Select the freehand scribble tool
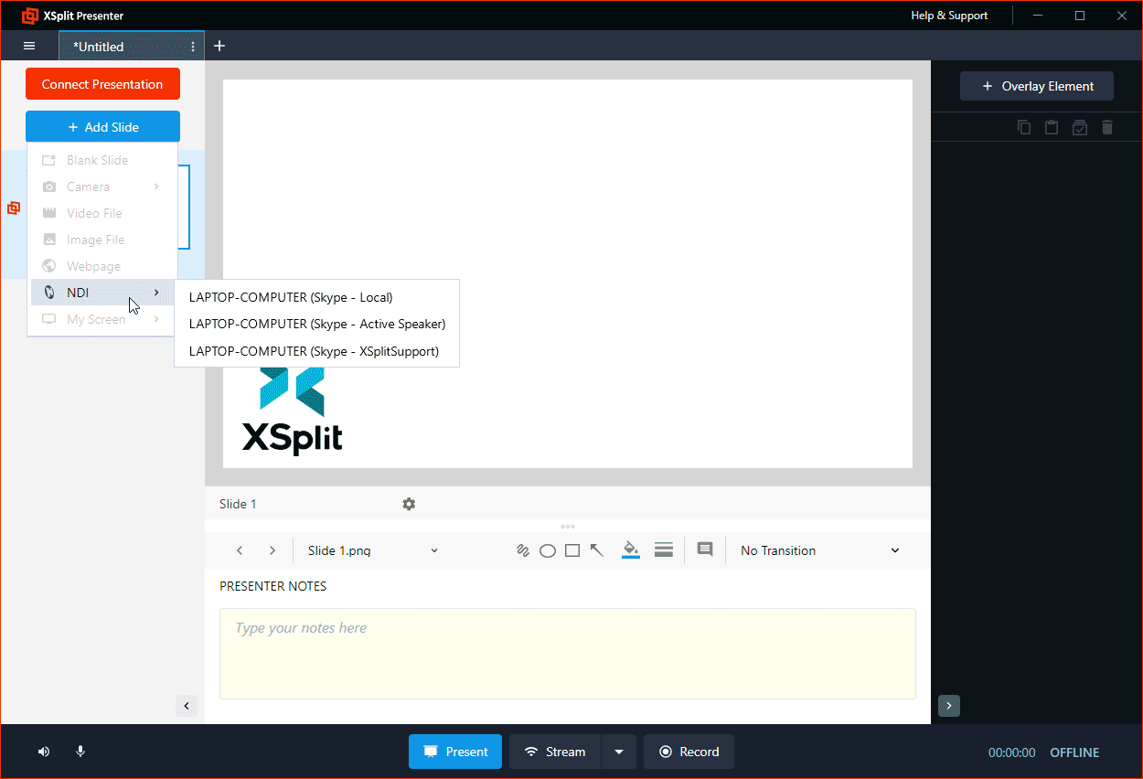Viewport: 1143px width, 779px height. pyautogui.click(x=523, y=550)
